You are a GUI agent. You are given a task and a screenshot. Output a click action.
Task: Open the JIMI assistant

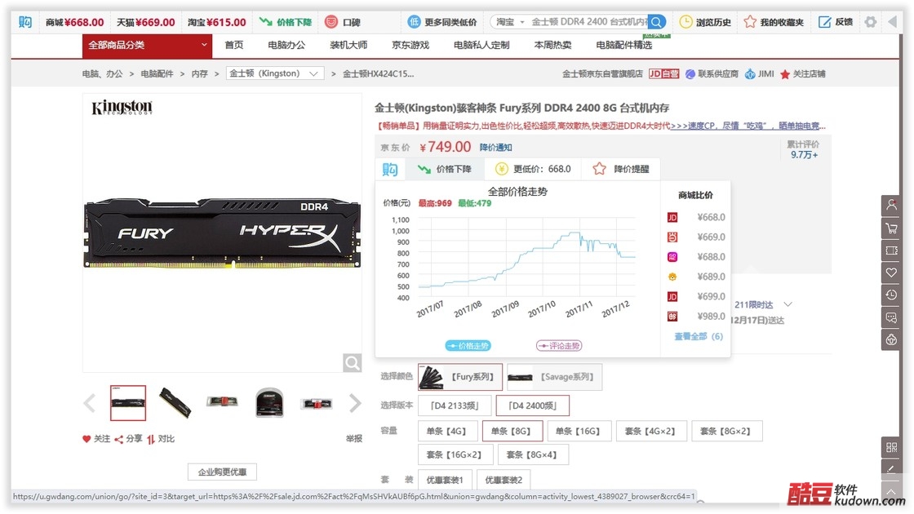760,74
